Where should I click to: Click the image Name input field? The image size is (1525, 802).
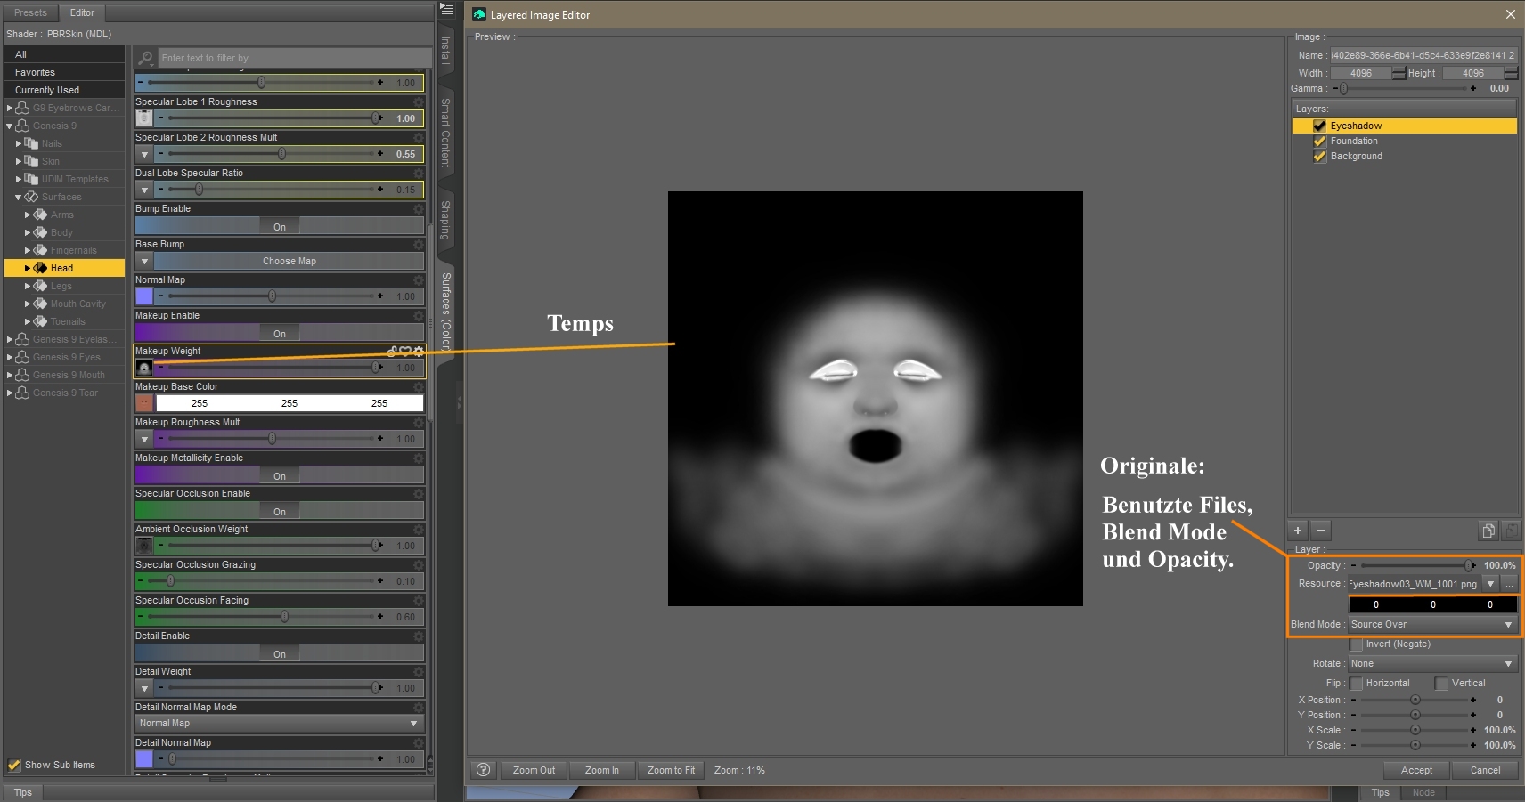coord(1423,55)
